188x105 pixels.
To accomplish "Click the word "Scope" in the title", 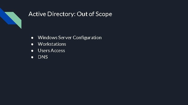I will tap(104, 14).
